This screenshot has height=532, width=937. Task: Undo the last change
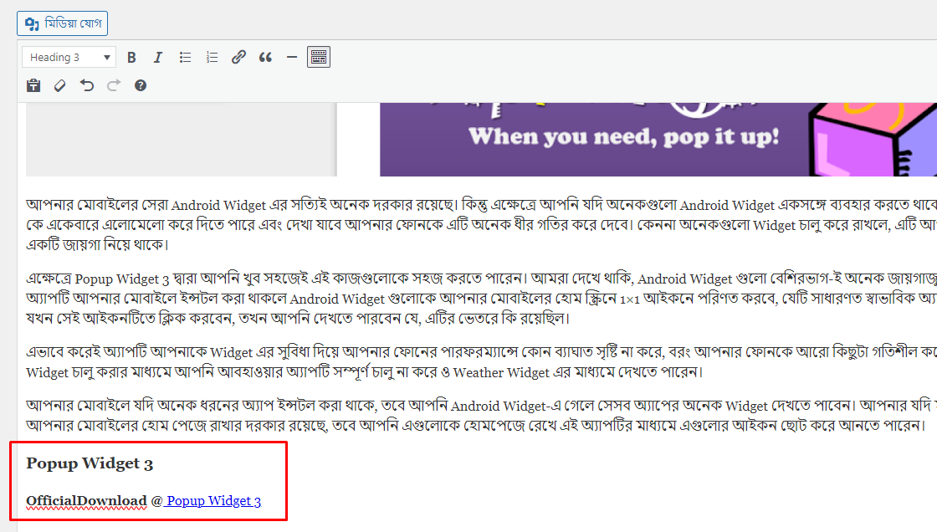(x=86, y=84)
